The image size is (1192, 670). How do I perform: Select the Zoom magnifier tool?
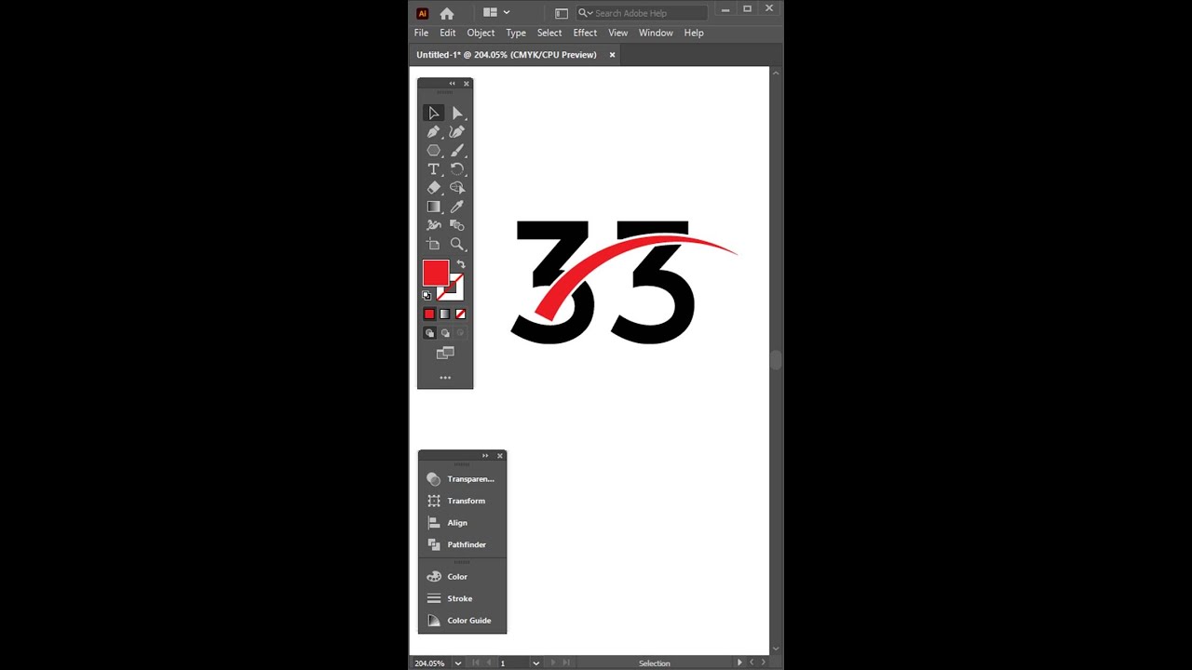click(457, 244)
